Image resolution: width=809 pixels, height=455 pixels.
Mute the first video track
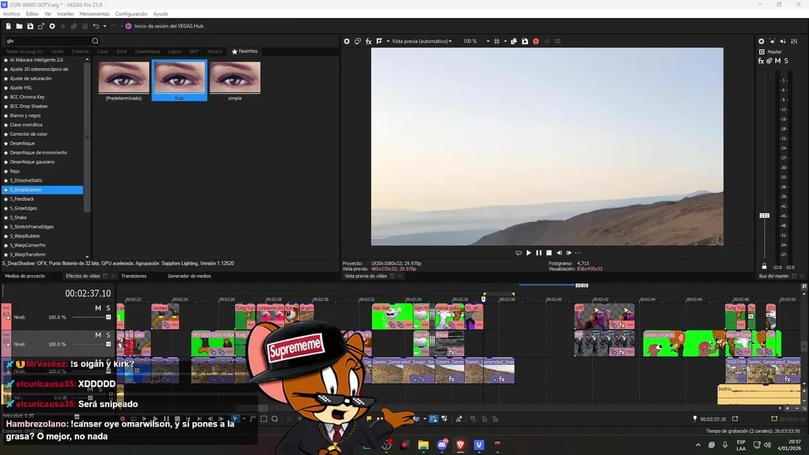(x=98, y=308)
